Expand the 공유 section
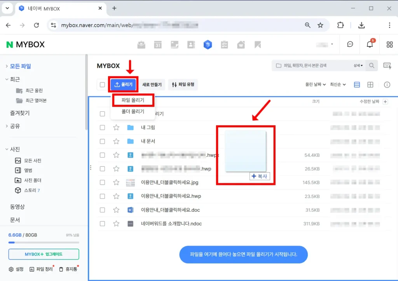This screenshot has width=398, height=281. [x=7, y=126]
